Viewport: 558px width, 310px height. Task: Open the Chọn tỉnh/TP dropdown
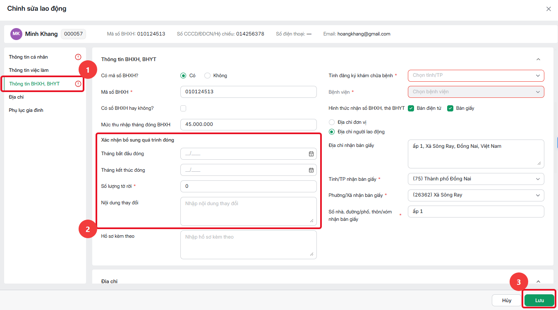pyautogui.click(x=476, y=76)
